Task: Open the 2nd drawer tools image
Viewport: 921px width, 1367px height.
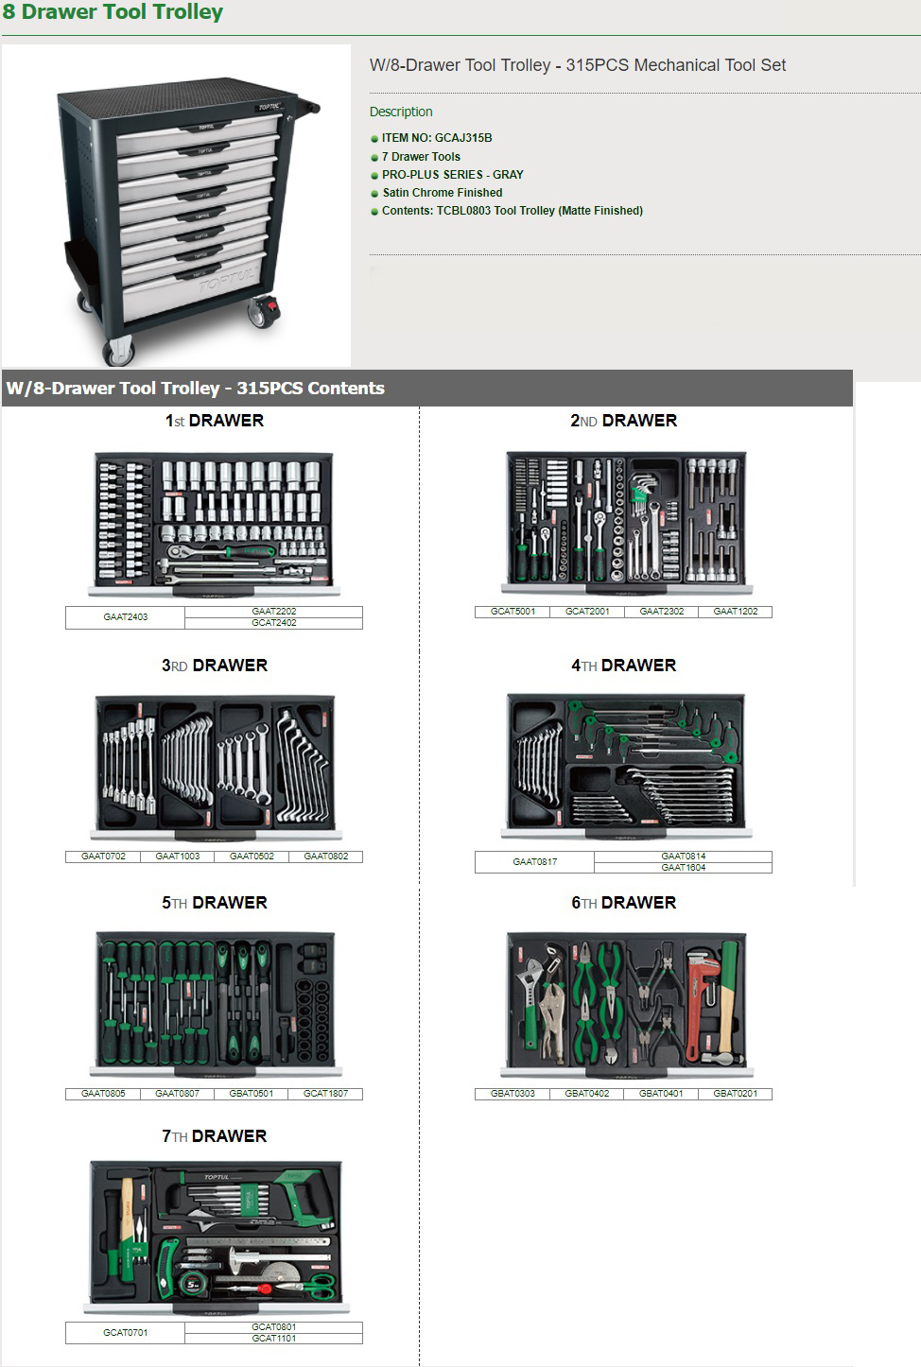Action: point(626,523)
